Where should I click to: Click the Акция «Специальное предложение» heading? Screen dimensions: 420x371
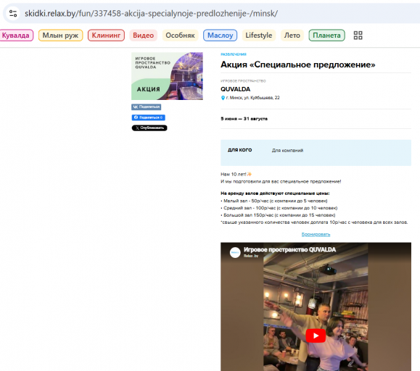point(298,64)
